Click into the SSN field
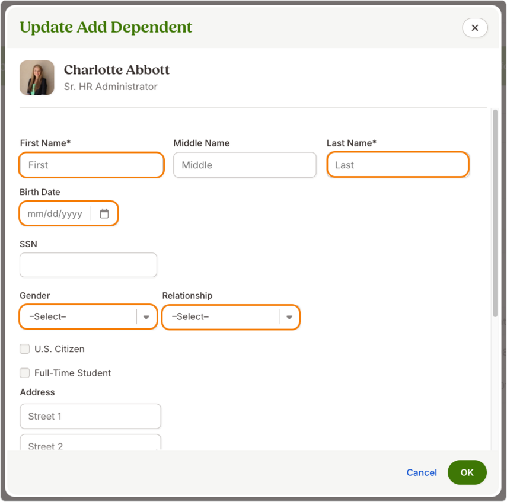The image size is (507, 502). [88, 265]
